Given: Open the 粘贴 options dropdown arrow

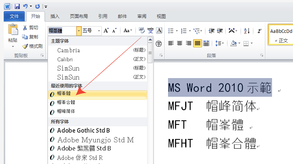Looking at the screenshot, I should (13, 46).
